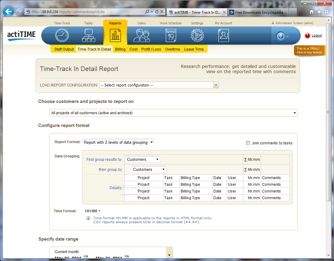The height and width of the screenshot is (261, 334).
Task: Open the browser Tools gear icon
Action: [327, 12]
